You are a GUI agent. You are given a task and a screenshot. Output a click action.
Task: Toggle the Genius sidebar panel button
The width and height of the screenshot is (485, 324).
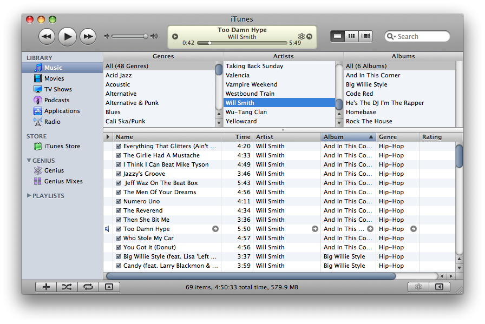[x=439, y=287]
